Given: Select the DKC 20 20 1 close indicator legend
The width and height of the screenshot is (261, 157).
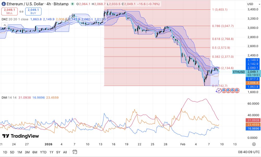Looking at the screenshot, I should click(15, 19).
